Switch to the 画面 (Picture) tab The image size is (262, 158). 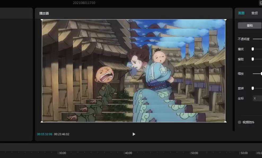242,13
